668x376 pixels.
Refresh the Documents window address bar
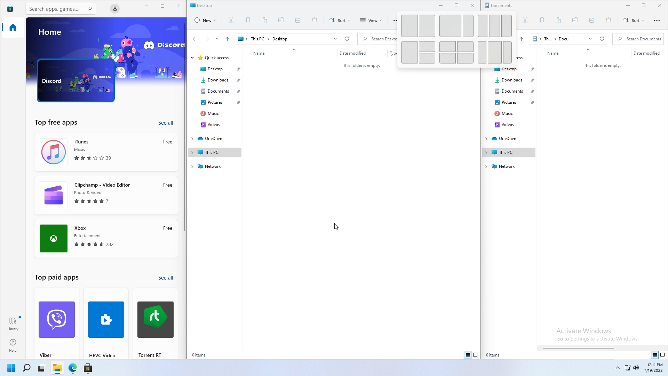602,39
